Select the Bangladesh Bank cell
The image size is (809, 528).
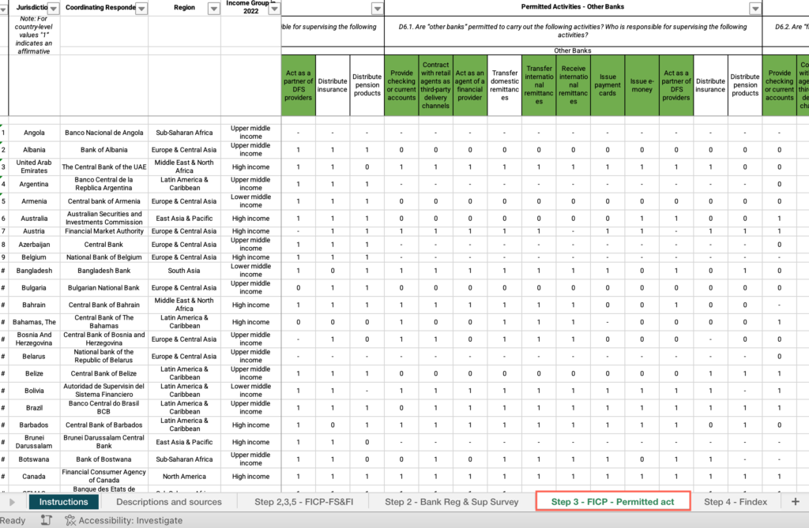103,270
